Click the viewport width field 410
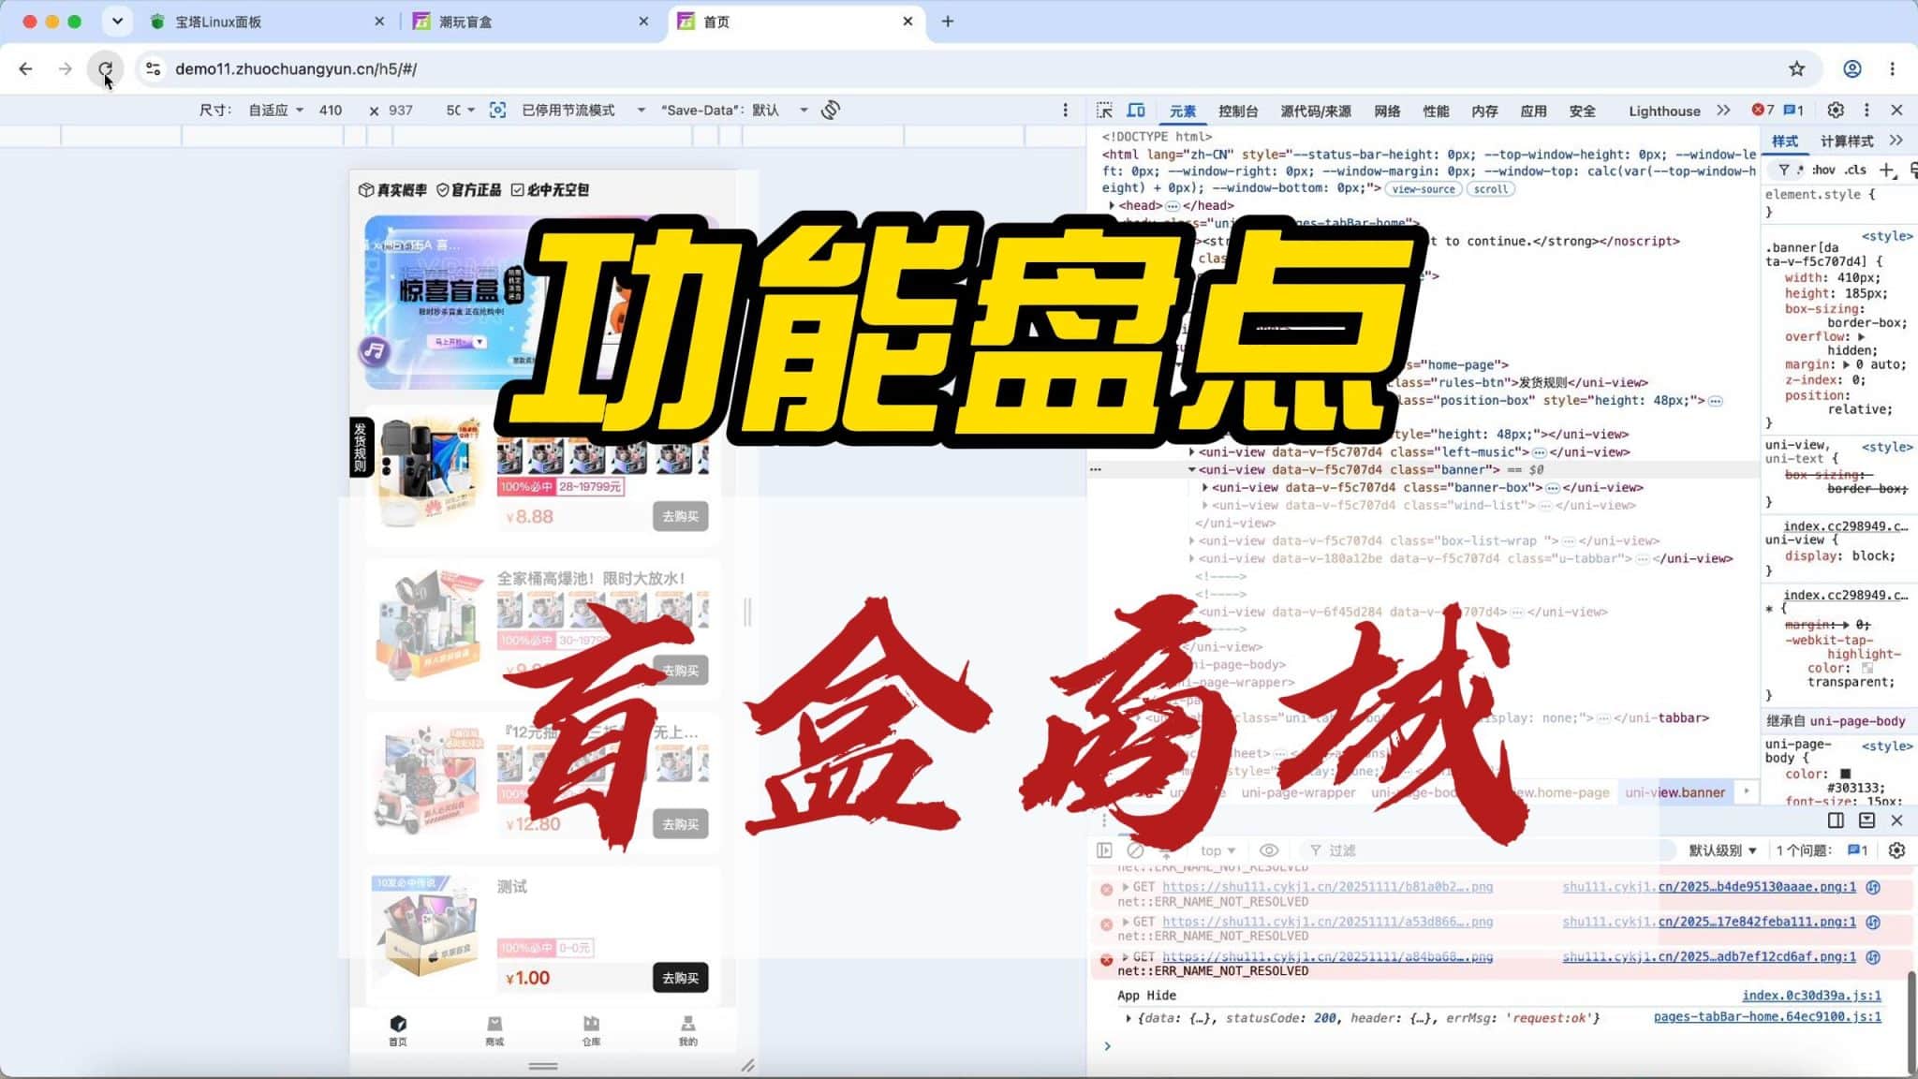The image size is (1918, 1079). click(x=330, y=111)
